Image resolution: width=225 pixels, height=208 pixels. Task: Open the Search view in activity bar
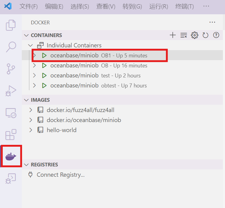(x=11, y=47)
